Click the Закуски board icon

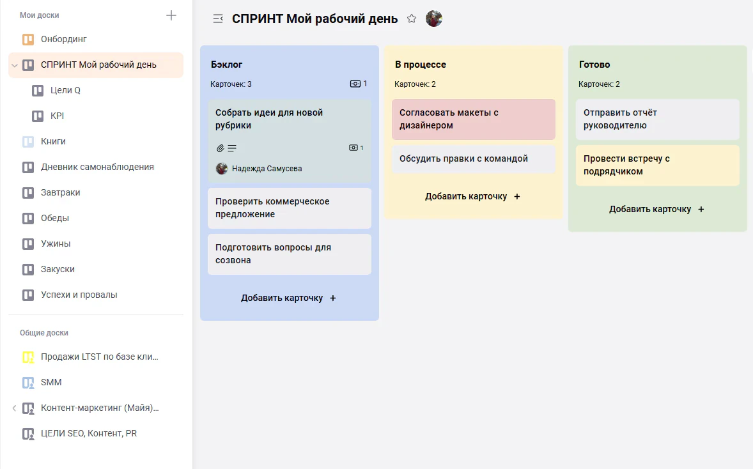(28, 269)
